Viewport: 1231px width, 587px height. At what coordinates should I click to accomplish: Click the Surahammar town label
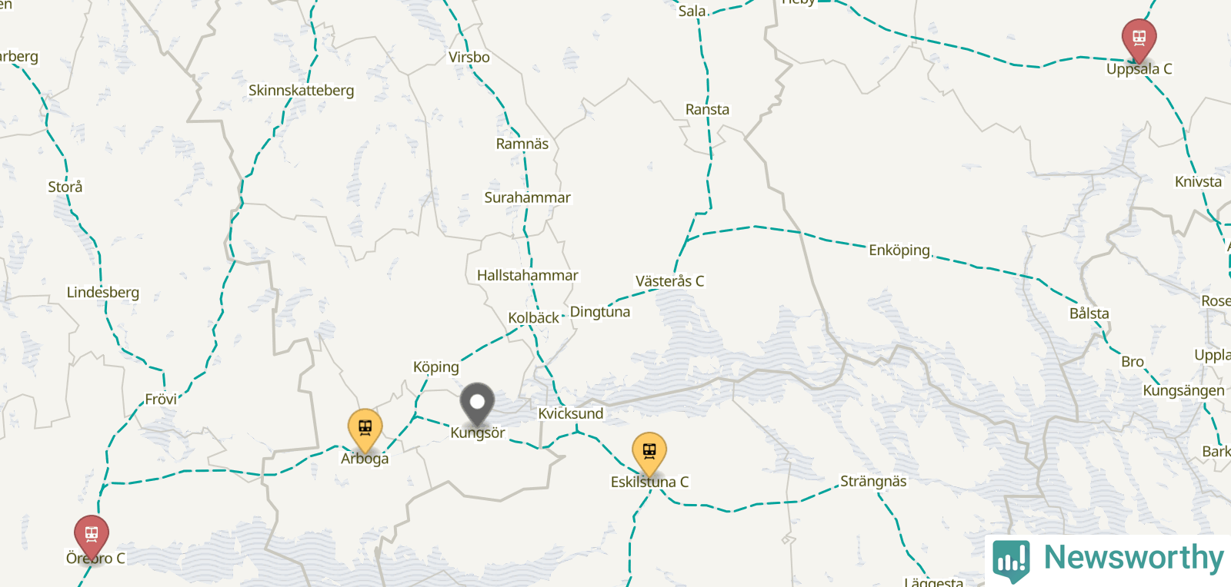point(528,197)
